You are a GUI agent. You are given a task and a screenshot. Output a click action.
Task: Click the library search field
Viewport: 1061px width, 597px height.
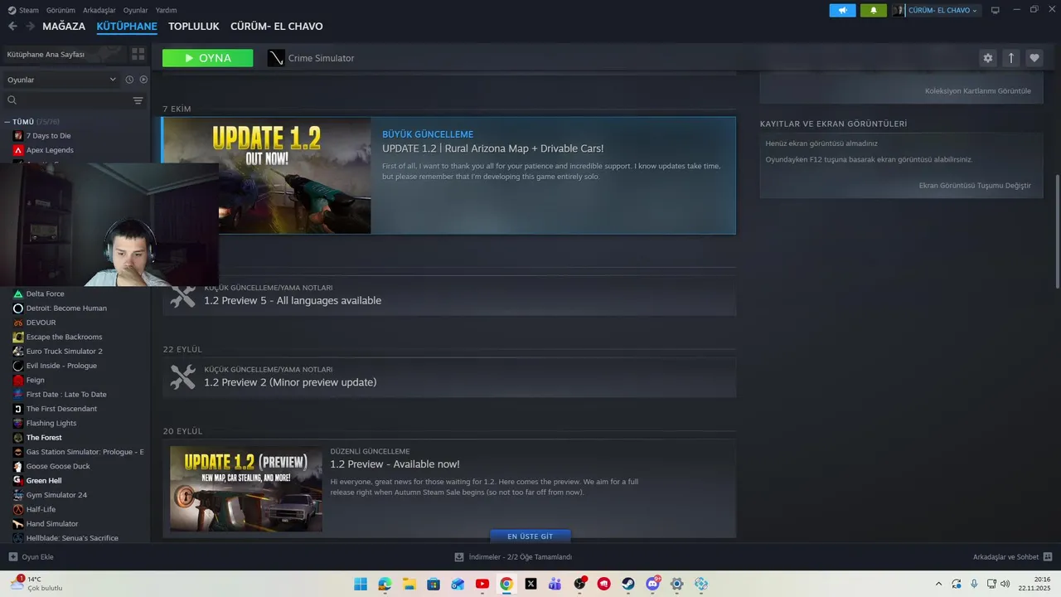[68, 100]
